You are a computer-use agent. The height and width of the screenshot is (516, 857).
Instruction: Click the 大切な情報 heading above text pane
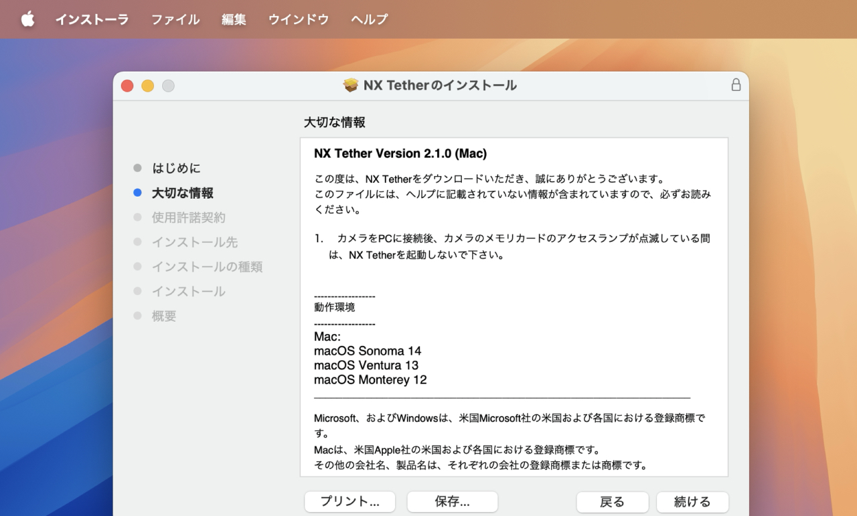pyautogui.click(x=335, y=122)
